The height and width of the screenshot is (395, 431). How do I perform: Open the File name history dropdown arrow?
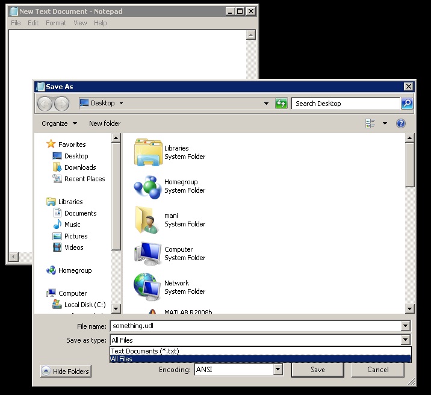click(x=405, y=326)
